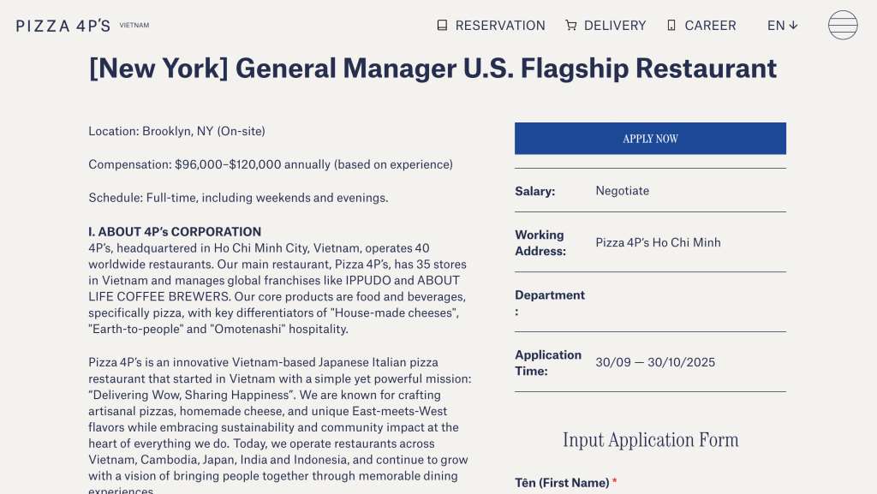Viewport: 877px width, 494px height.
Task: Click the General Manager job title heading
Action: coord(433,68)
